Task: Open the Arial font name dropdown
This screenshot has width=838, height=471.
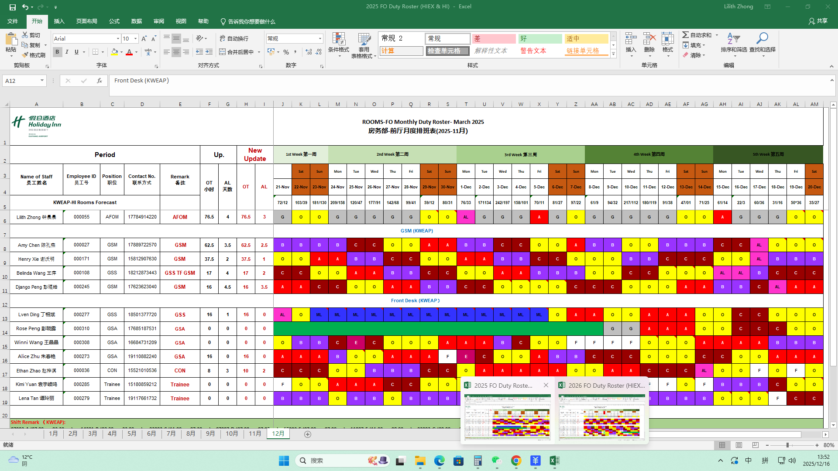Action: (x=118, y=39)
